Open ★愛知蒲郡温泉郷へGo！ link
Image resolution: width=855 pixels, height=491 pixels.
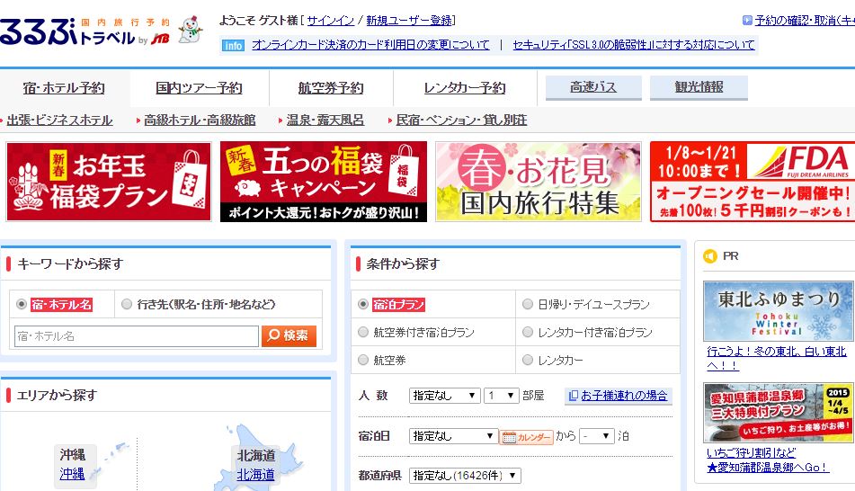click(x=768, y=468)
